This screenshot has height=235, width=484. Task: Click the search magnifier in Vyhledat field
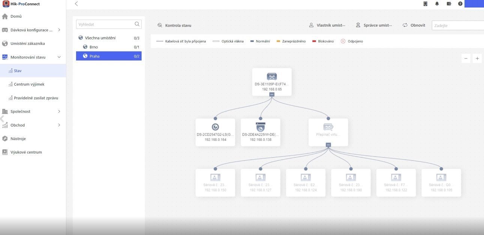pos(137,24)
